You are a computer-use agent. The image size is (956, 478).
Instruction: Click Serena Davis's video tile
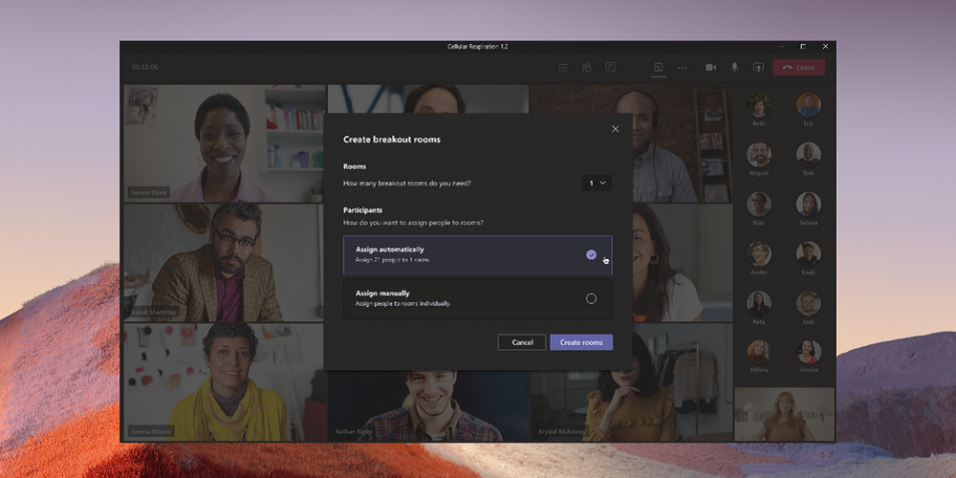pyautogui.click(x=225, y=143)
